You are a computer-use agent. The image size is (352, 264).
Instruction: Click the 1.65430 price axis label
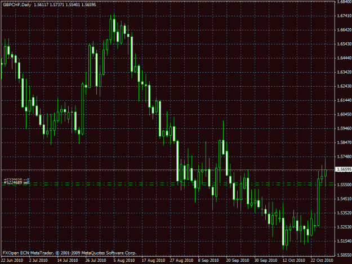click(344, 44)
